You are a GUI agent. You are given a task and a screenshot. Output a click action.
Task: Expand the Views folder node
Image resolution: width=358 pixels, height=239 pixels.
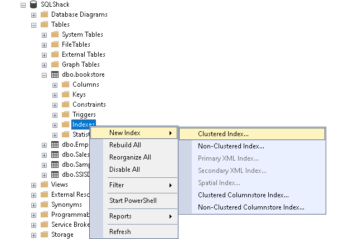pos(33,185)
